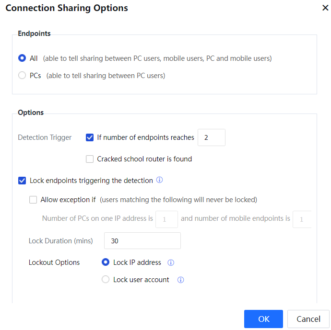Select the All endpoints radio button
The width and height of the screenshot is (331, 330).
22,58
